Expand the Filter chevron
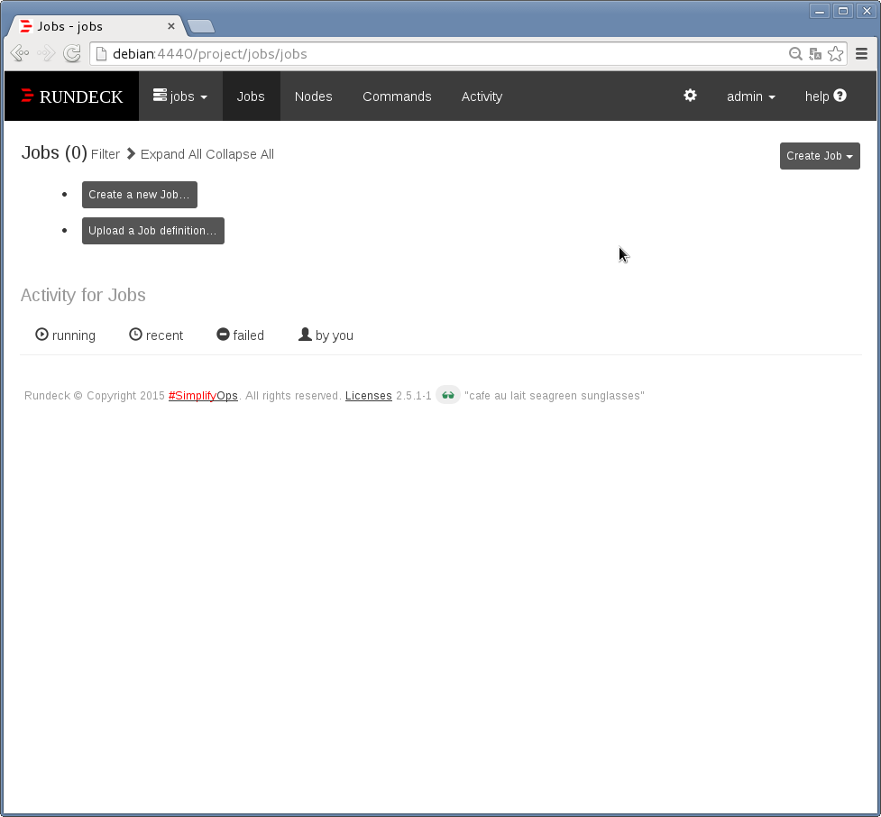The width and height of the screenshot is (881, 817). click(131, 154)
